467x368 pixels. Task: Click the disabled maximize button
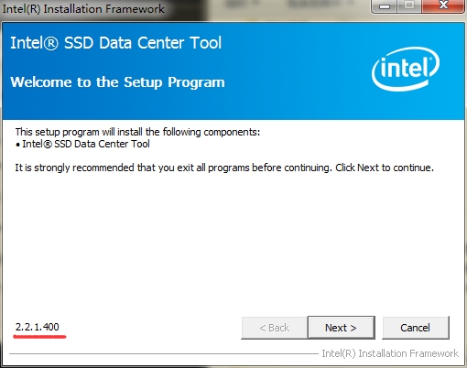pos(409,5)
